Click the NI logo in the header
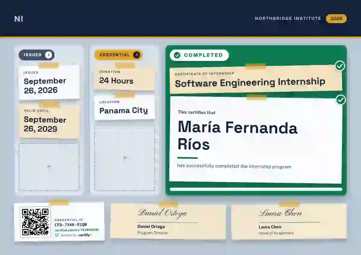361x255 pixels. point(19,19)
